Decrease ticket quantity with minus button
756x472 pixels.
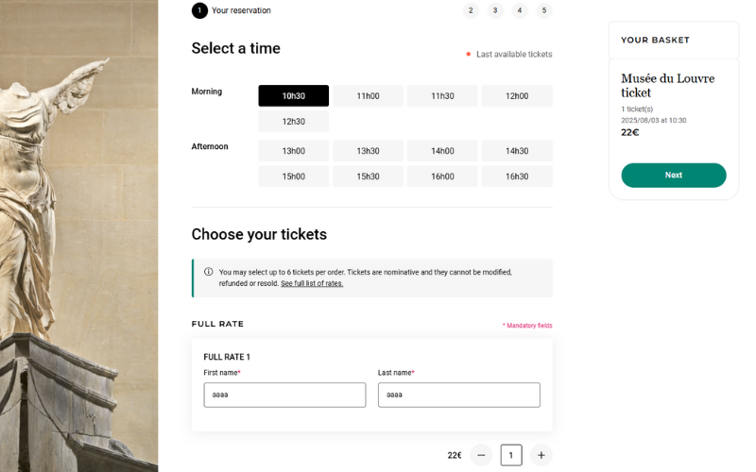(481, 455)
